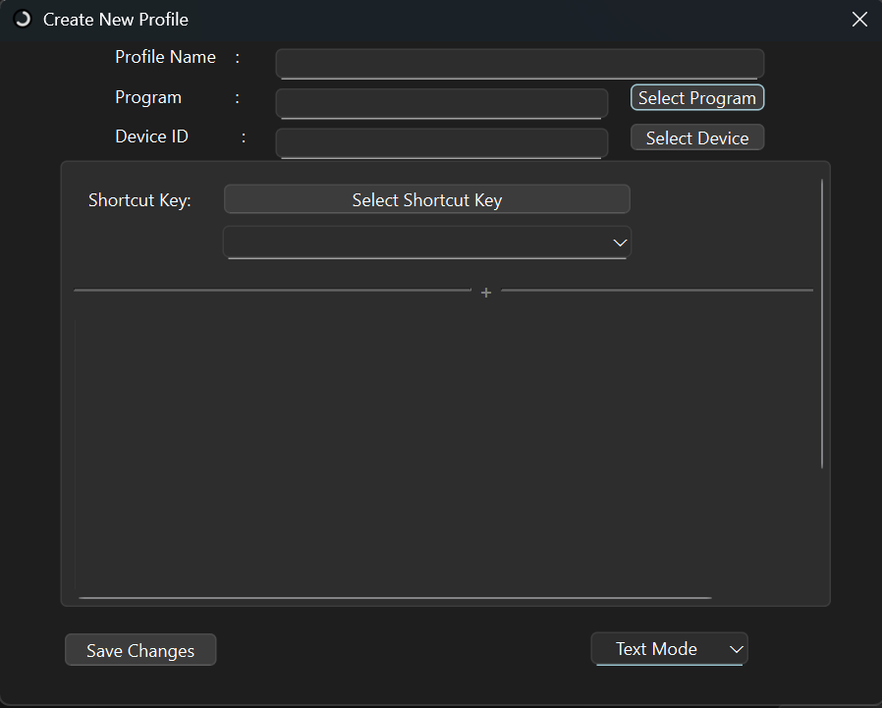Image resolution: width=882 pixels, height=708 pixels.
Task: Click the vertical scrollbar in shortcut panel
Action: pos(822,323)
